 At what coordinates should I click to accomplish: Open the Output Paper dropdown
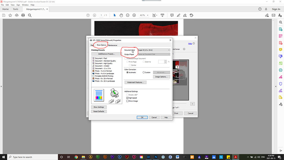pos(154,54)
